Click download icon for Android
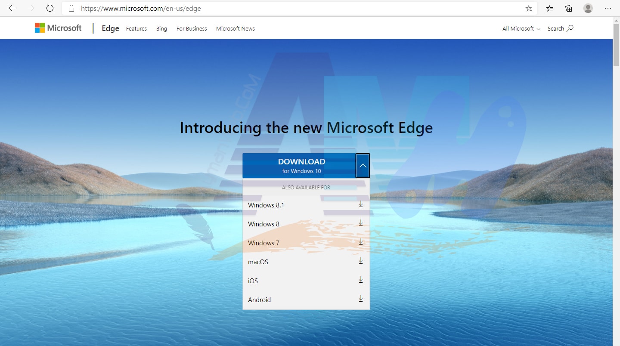The height and width of the screenshot is (346, 620). tap(361, 299)
